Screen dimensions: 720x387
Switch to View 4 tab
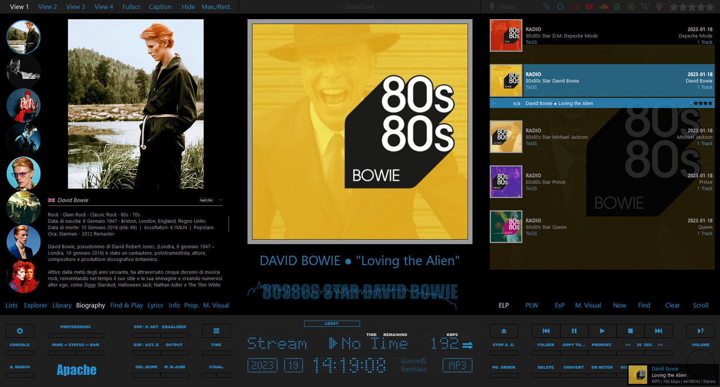click(x=104, y=7)
